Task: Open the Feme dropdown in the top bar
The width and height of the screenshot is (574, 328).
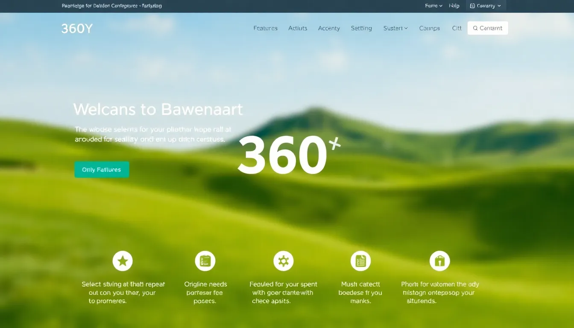Action: click(x=433, y=6)
